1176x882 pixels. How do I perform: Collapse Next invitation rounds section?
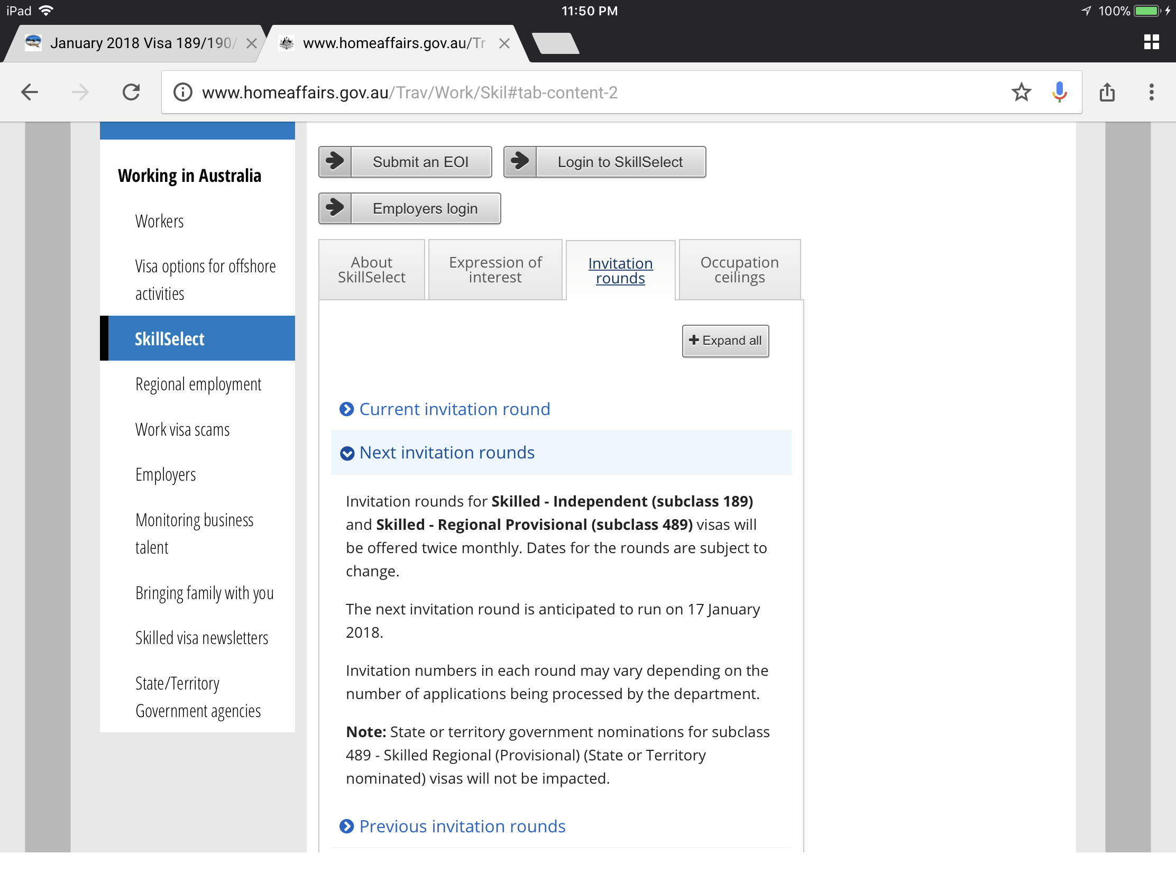[x=447, y=453]
